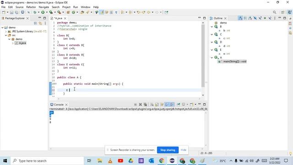Click the Pin Console icon
Viewport: 293px width, 165px height.
click(x=178, y=104)
